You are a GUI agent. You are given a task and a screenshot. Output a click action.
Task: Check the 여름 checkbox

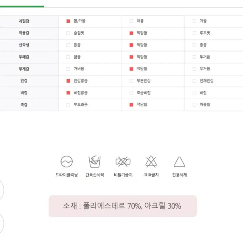[131, 21]
